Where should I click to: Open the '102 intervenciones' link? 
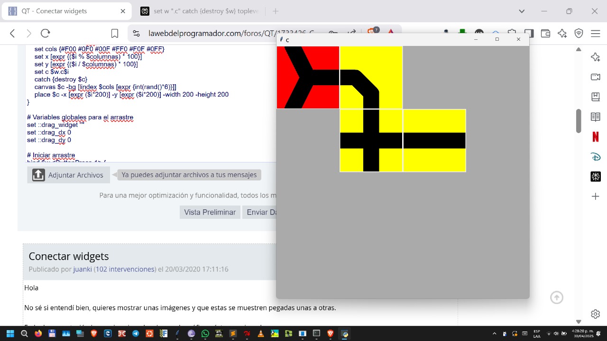point(126,269)
